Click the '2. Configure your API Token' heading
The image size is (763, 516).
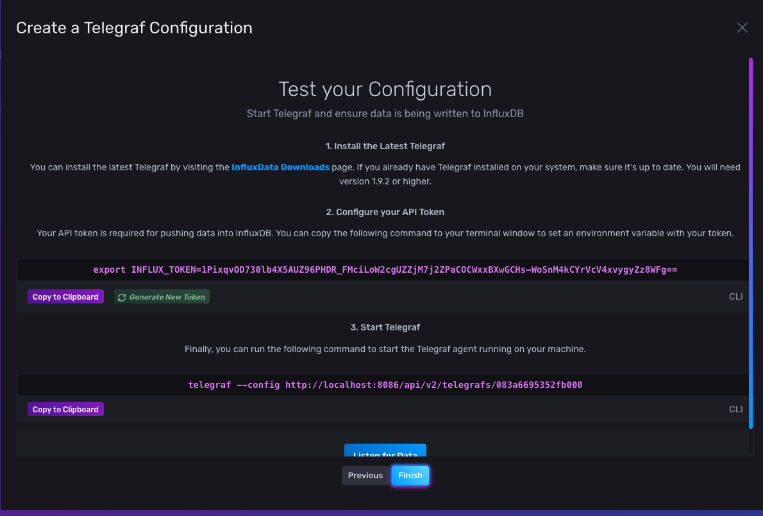tap(385, 213)
